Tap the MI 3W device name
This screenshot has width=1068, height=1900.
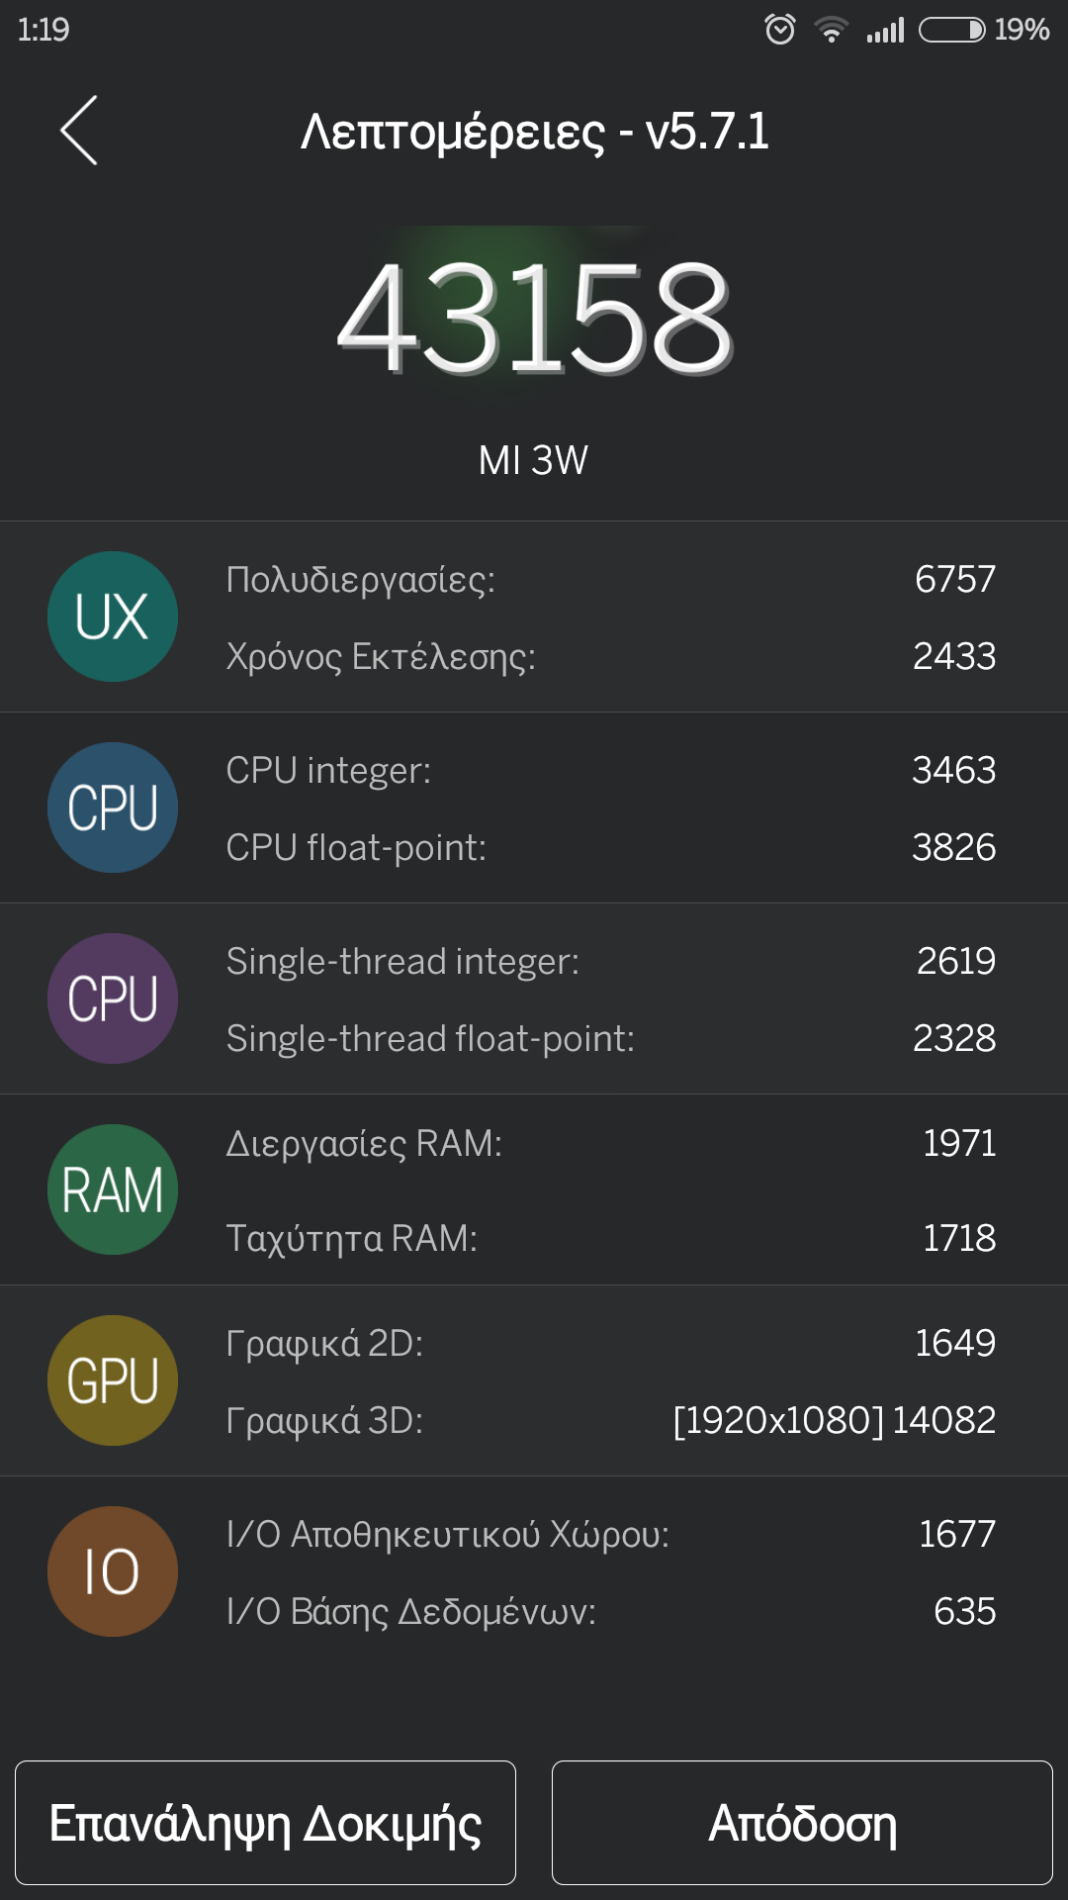(x=534, y=460)
